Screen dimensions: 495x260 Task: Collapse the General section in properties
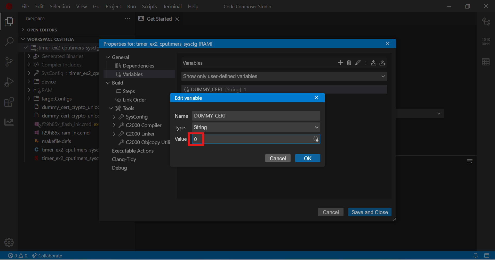(x=108, y=57)
